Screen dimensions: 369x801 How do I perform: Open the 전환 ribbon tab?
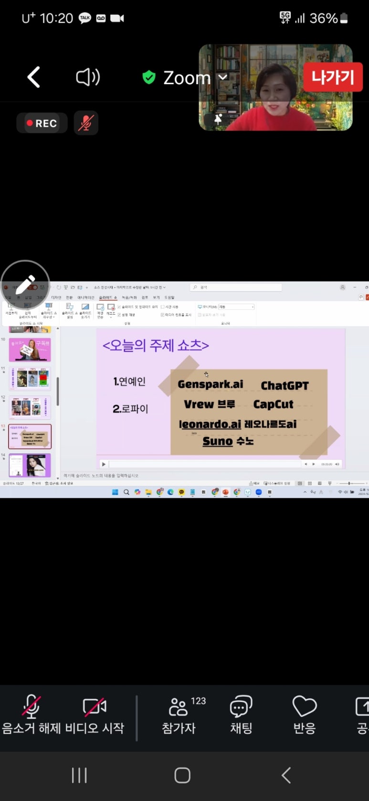[69, 297]
